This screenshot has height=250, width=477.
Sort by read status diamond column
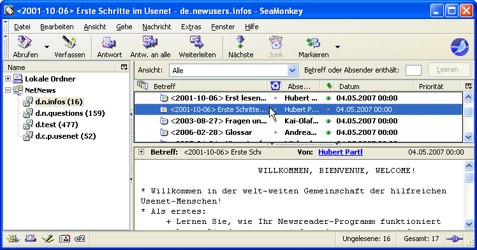[x=329, y=86]
